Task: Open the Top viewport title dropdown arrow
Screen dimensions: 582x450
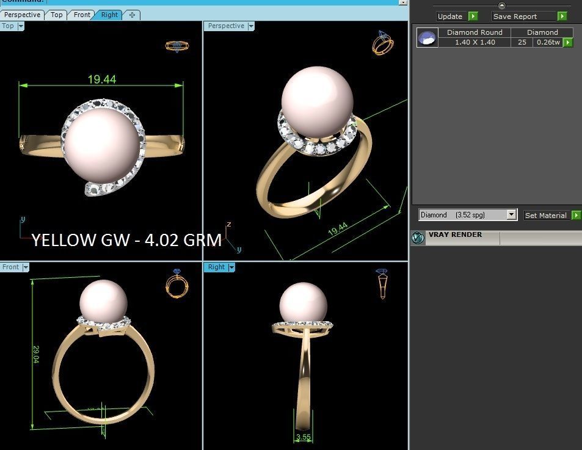Action: point(21,26)
